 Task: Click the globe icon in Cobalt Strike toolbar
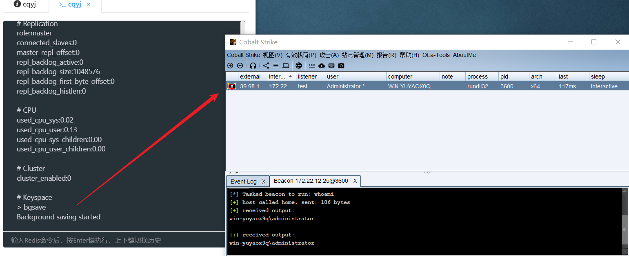299,66
